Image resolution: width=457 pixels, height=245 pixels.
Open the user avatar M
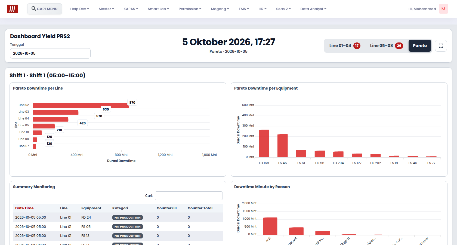pyautogui.click(x=443, y=9)
